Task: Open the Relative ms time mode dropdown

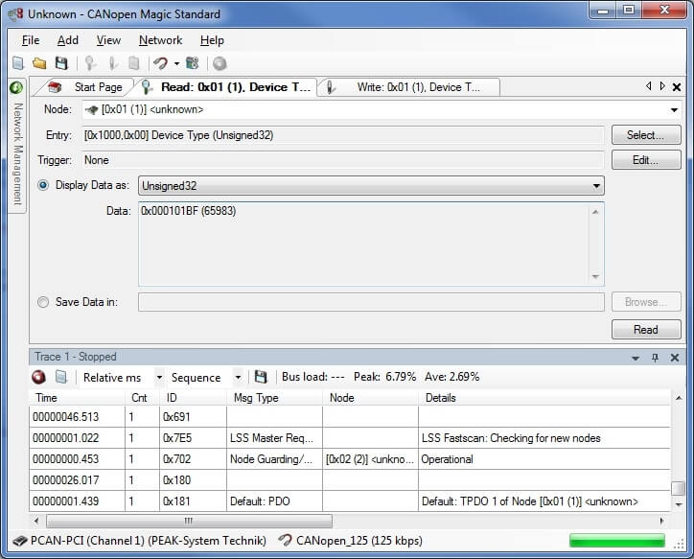Action: pos(159,378)
